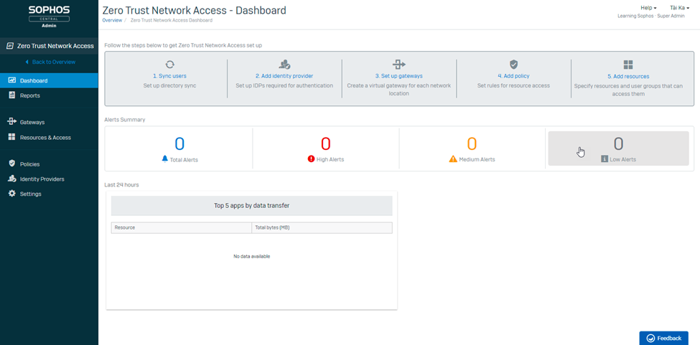Click the Feedback button
700x345 pixels.
pyautogui.click(x=663, y=338)
